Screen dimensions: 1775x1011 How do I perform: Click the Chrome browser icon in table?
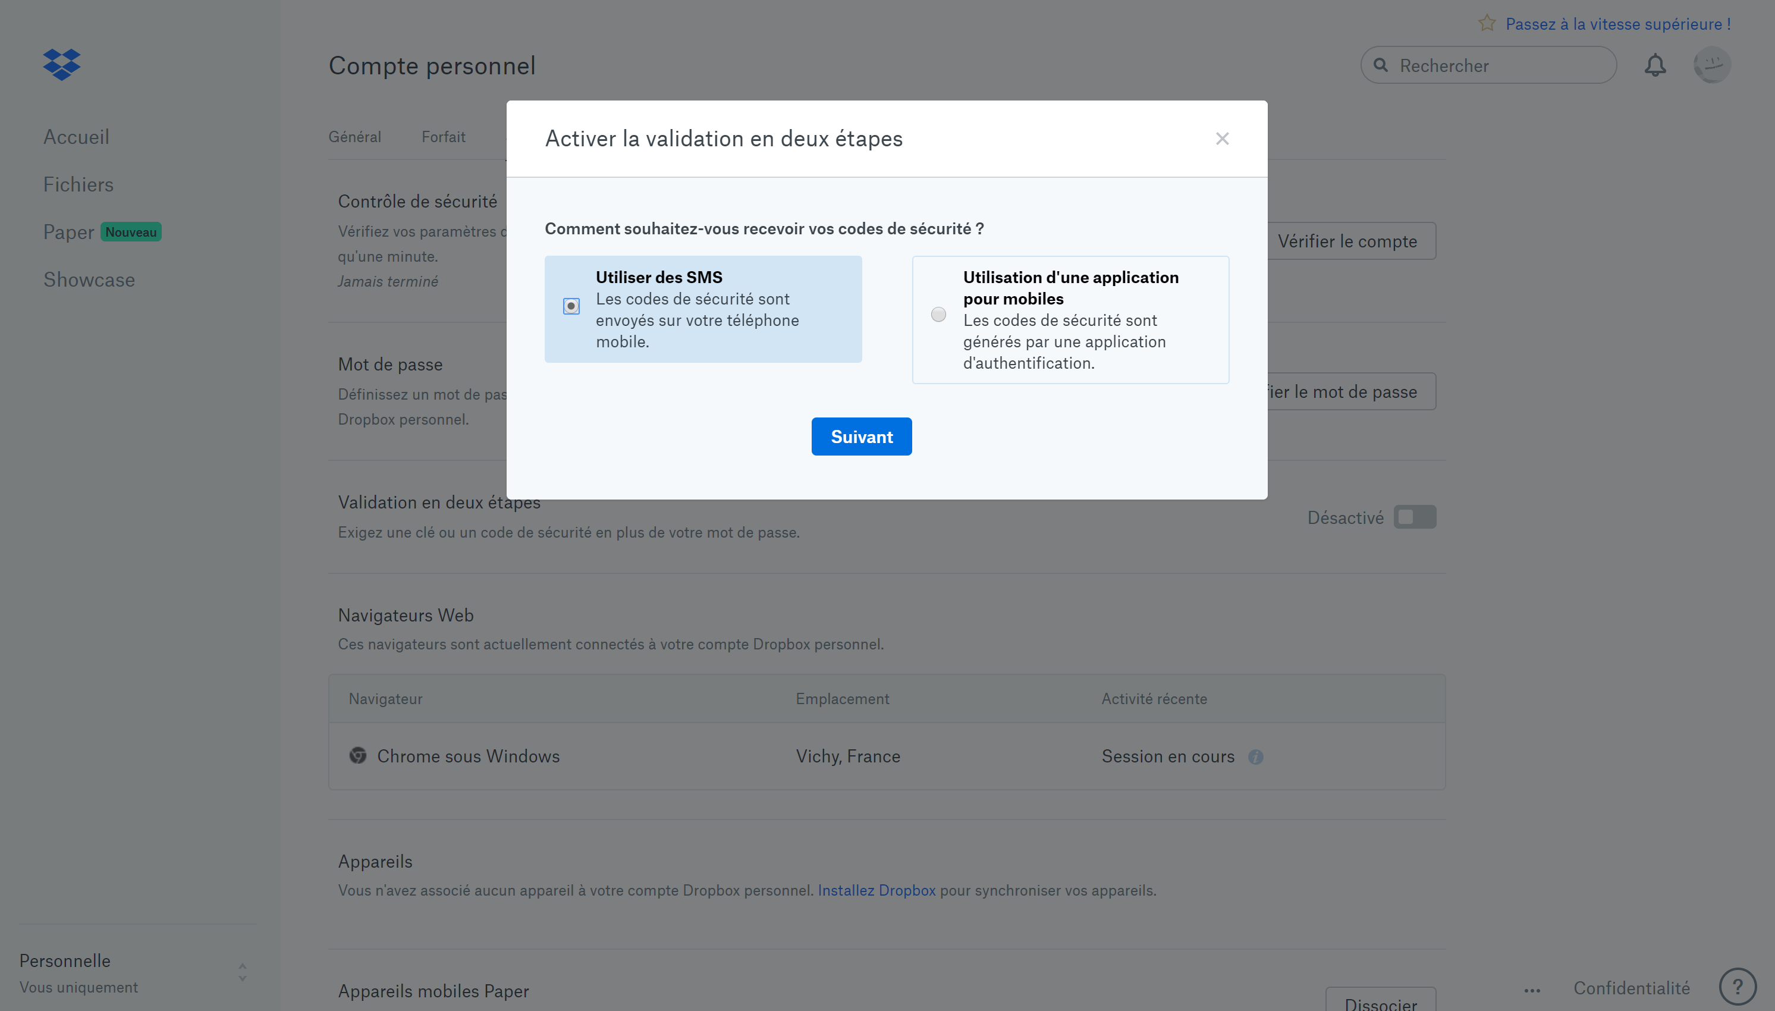point(357,755)
